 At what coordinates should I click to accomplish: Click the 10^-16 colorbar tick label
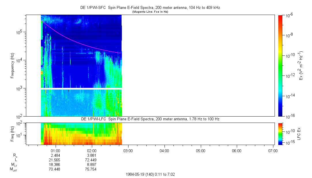tap(290, 117)
